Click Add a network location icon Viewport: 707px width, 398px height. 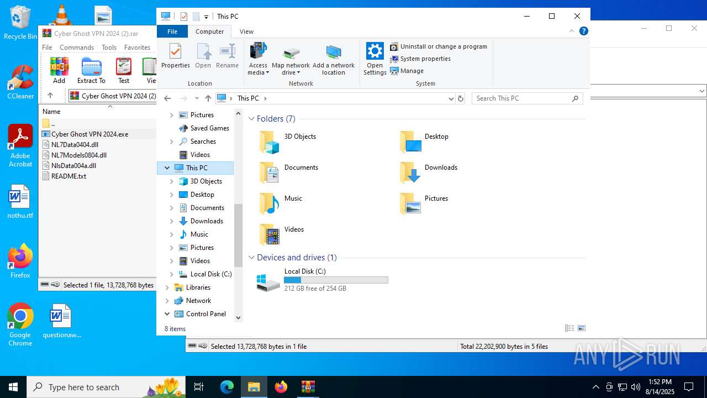click(x=334, y=59)
